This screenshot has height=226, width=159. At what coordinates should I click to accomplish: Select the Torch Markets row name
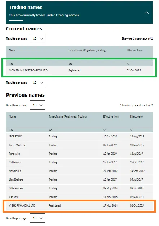pos(17,145)
